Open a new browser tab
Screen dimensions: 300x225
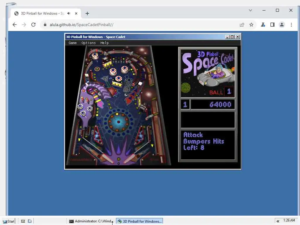pyautogui.click(x=87, y=13)
